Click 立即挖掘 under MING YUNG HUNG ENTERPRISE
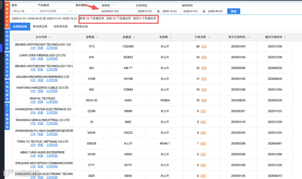Image resolution: width=302 pixels, height=179 pixels. click(52, 156)
